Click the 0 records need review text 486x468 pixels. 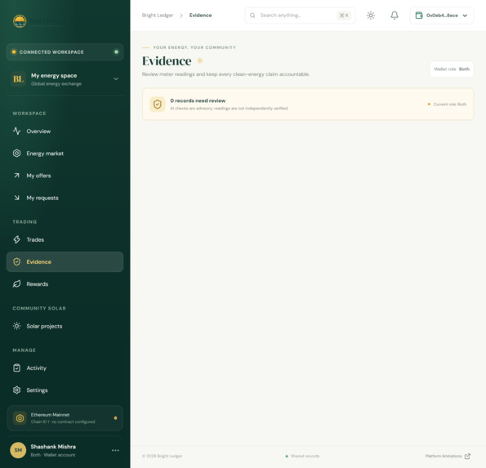tap(198, 100)
